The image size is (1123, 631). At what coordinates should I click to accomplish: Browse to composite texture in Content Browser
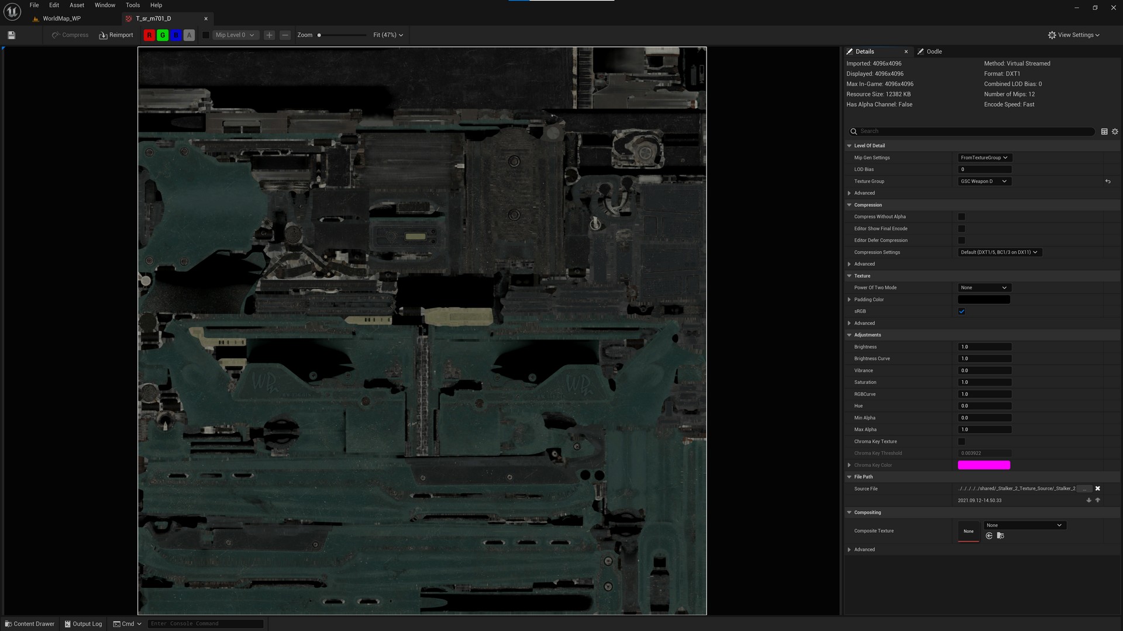tap(1000, 536)
